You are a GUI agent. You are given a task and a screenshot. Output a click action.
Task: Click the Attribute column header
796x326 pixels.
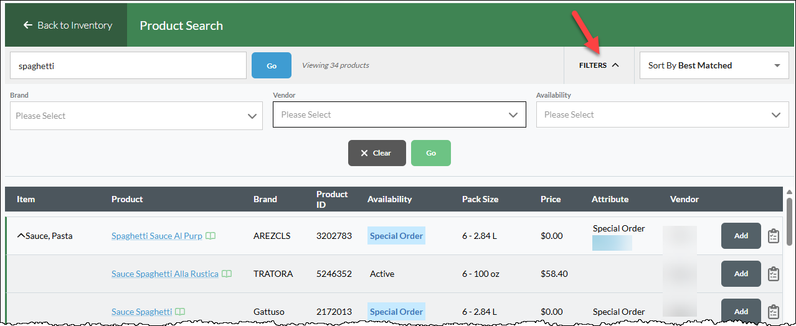tap(610, 199)
